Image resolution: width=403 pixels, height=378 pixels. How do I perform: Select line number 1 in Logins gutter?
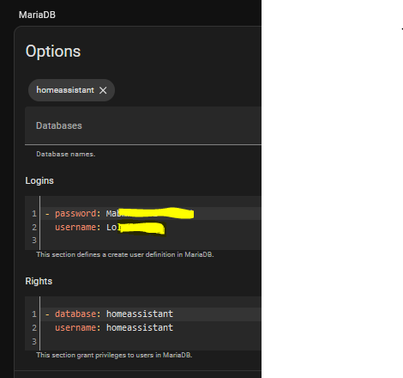click(34, 214)
